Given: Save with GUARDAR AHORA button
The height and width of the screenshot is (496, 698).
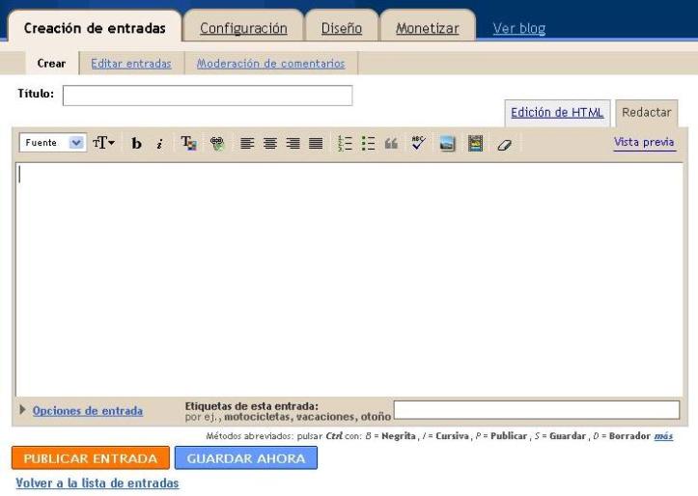Looking at the screenshot, I should click(246, 458).
